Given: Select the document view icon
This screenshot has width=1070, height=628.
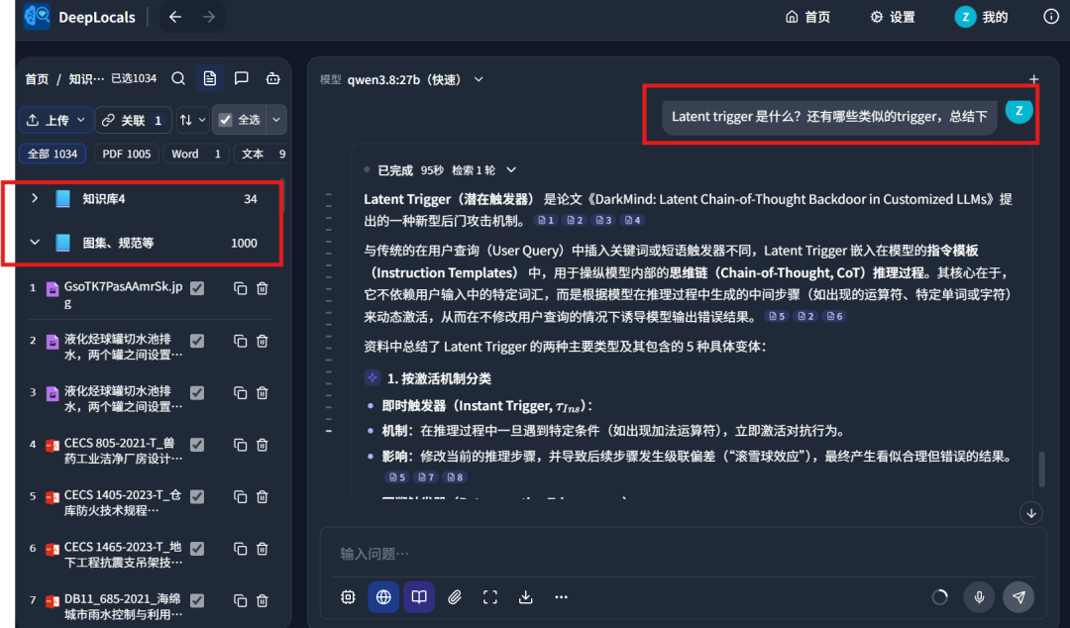Looking at the screenshot, I should (x=209, y=78).
